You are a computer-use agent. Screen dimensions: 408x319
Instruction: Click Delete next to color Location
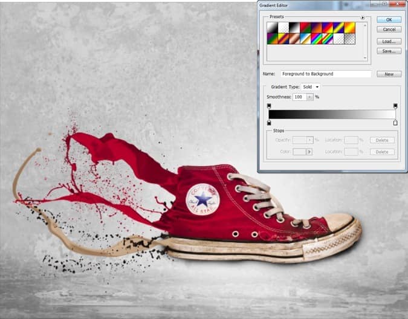coord(382,152)
